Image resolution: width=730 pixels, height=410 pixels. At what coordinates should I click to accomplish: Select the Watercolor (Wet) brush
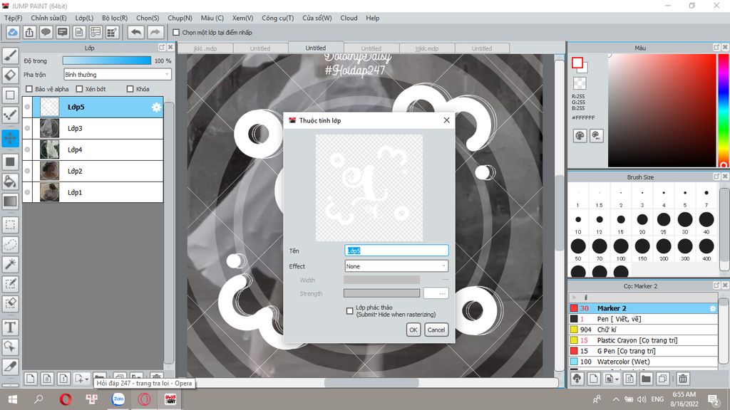[x=643, y=362]
